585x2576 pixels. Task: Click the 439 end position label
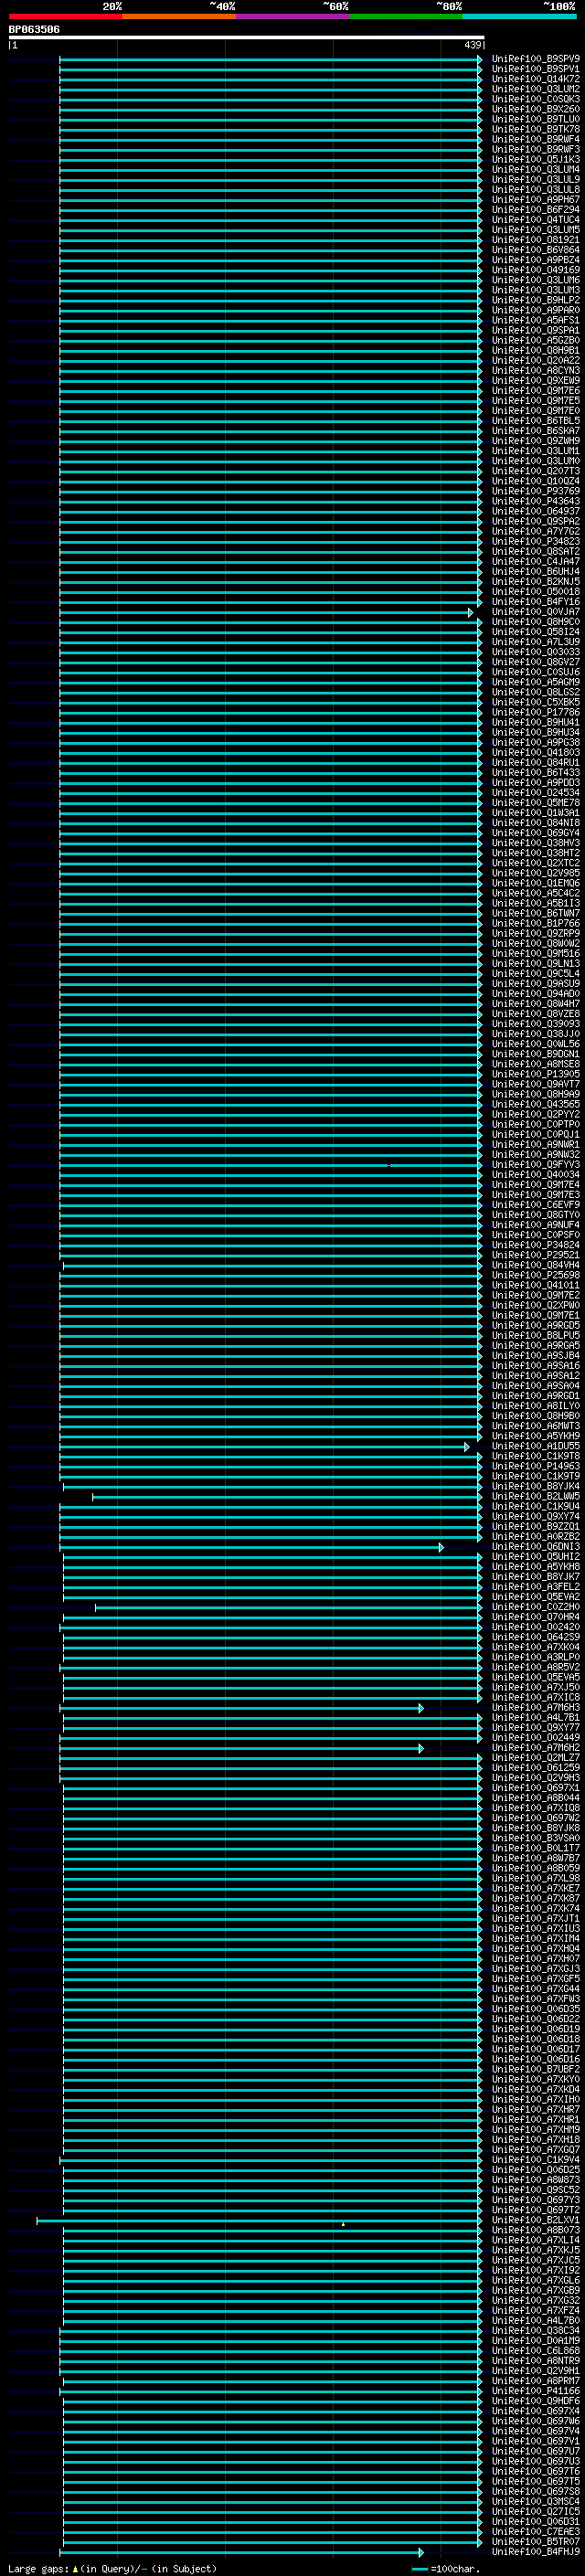click(472, 45)
